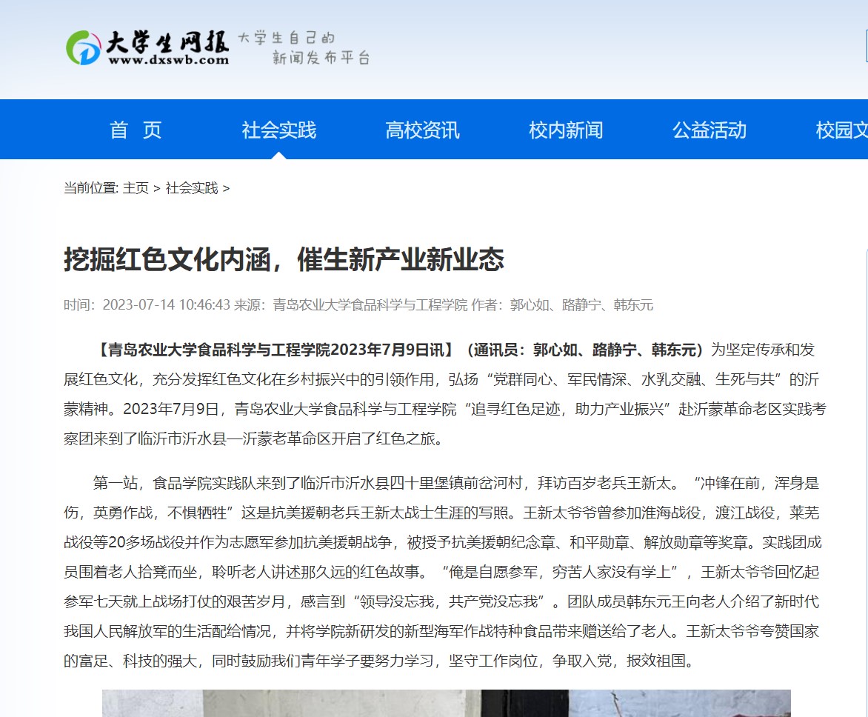
Task: Click the www.dxswb.com address under the logo
Action: tap(168, 60)
